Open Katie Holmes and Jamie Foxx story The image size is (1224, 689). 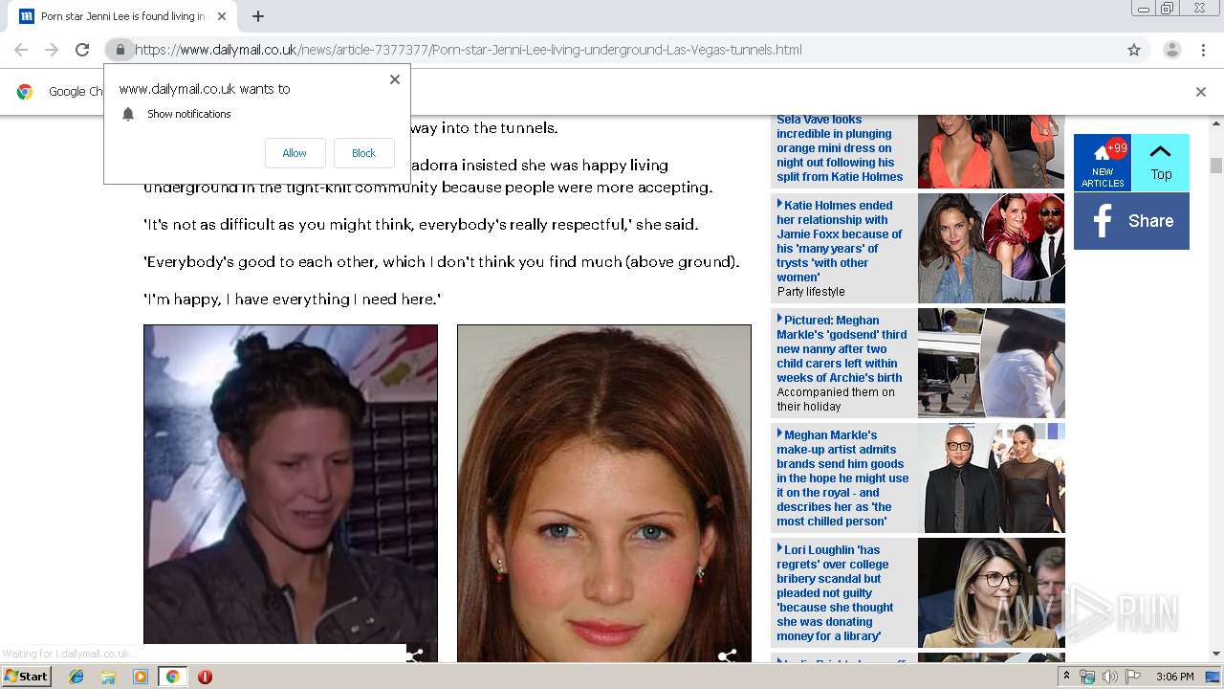[x=840, y=241]
